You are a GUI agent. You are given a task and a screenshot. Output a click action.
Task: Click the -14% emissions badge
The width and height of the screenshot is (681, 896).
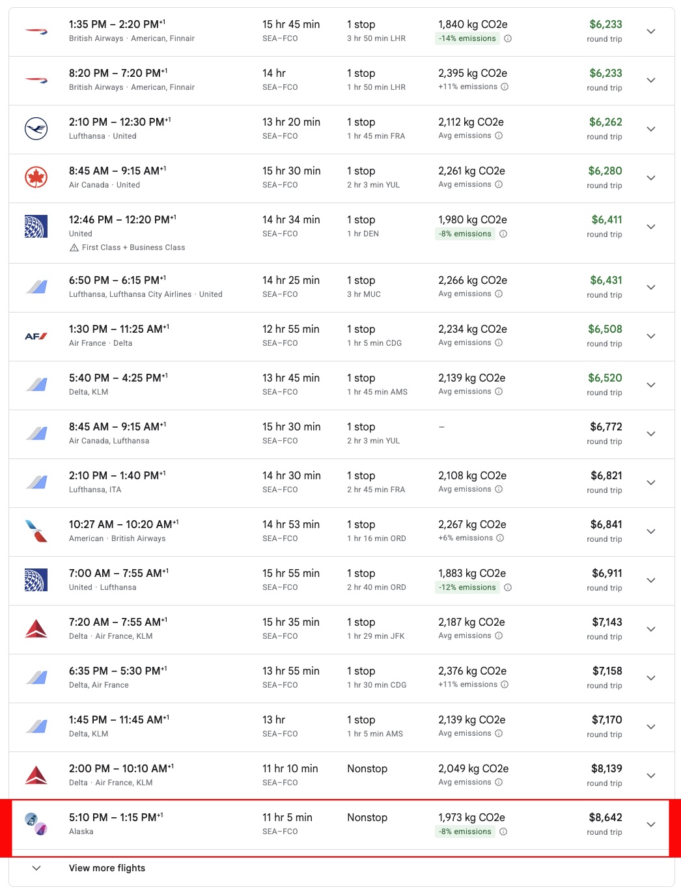click(467, 38)
